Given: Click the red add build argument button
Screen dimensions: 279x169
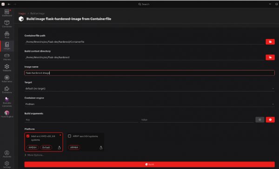Looking at the screenshot, I should pyautogui.click(x=270, y=120).
